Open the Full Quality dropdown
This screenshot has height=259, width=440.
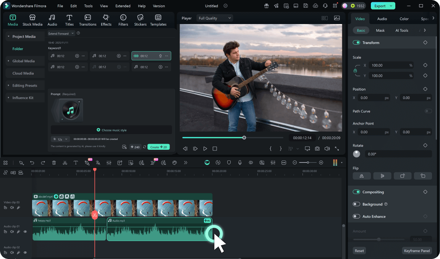click(214, 18)
